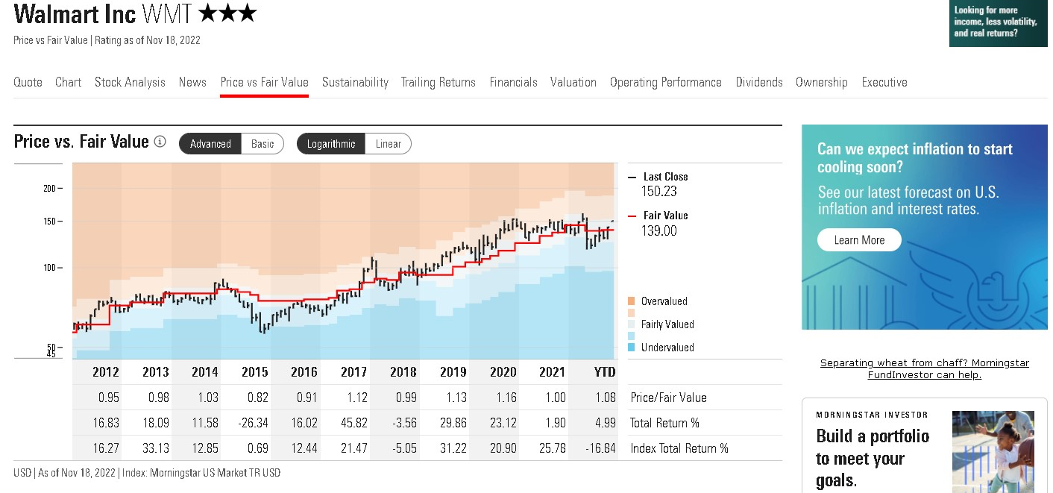The height and width of the screenshot is (493, 1053).
Task: Click the Undervalued legend color swatch
Action: (x=632, y=348)
